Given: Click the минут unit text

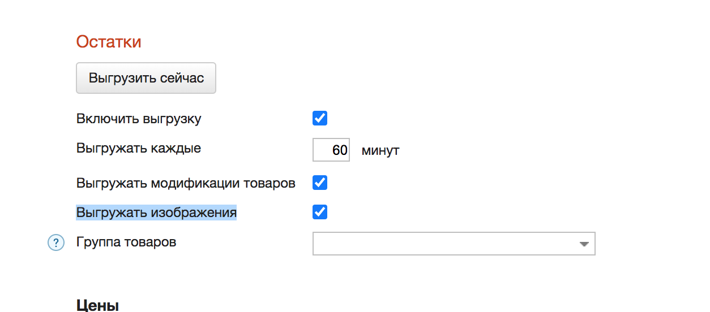Looking at the screenshot, I should [x=380, y=151].
